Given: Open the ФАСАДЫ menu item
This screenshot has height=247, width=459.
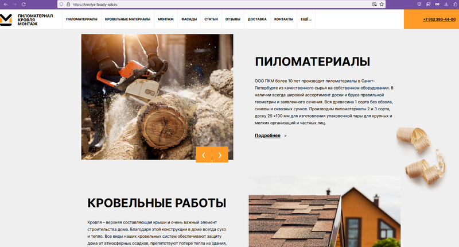Looking at the screenshot, I should tap(189, 19).
